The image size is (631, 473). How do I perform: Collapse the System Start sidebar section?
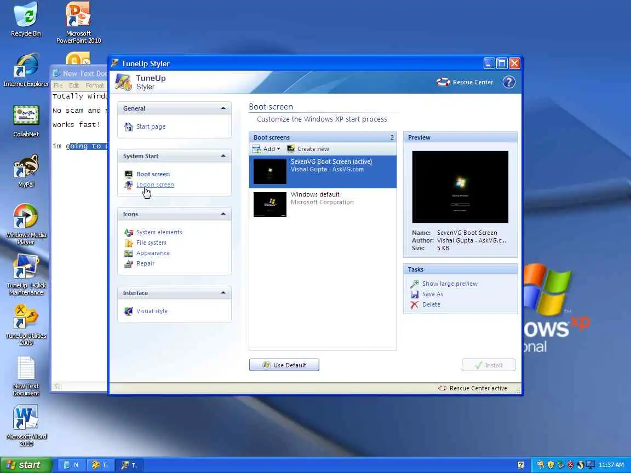(x=223, y=155)
